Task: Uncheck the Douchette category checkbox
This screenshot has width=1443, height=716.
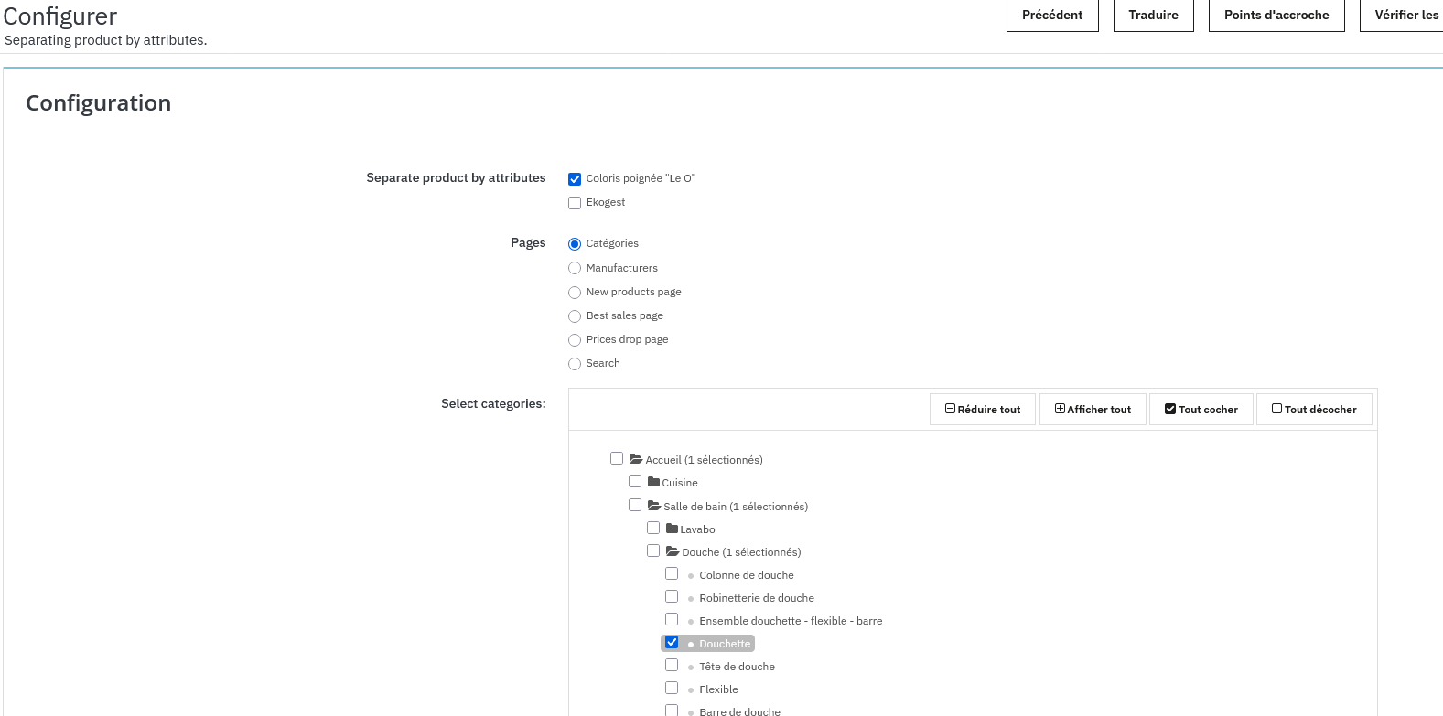Action: point(672,642)
